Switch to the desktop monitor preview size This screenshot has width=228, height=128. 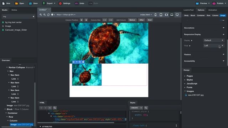pos(177,15)
